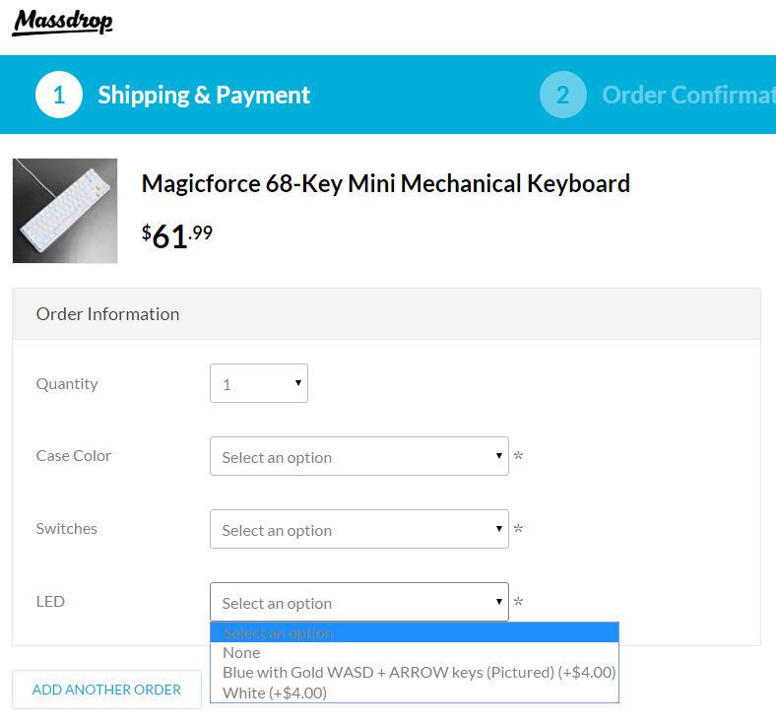The image size is (776, 726).
Task: Click the Case Color field label
Action: [74, 455]
